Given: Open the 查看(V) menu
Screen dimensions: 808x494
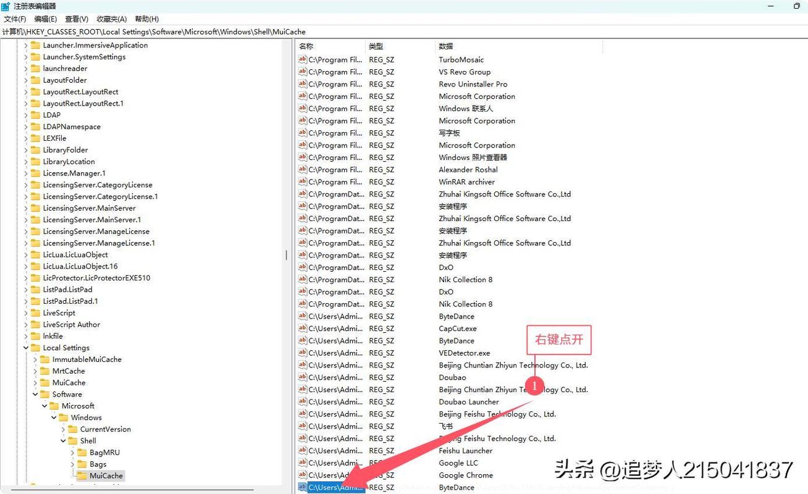Looking at the screenshot, I should coord(77,19).
